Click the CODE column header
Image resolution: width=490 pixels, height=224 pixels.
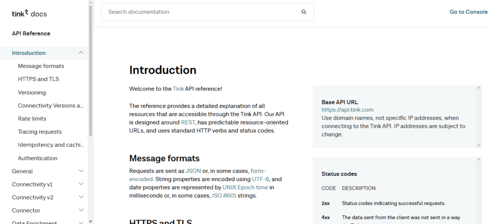[329, 189]
